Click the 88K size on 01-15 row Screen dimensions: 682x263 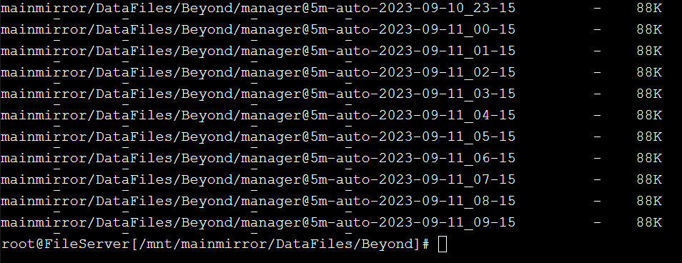click(649, 51)
